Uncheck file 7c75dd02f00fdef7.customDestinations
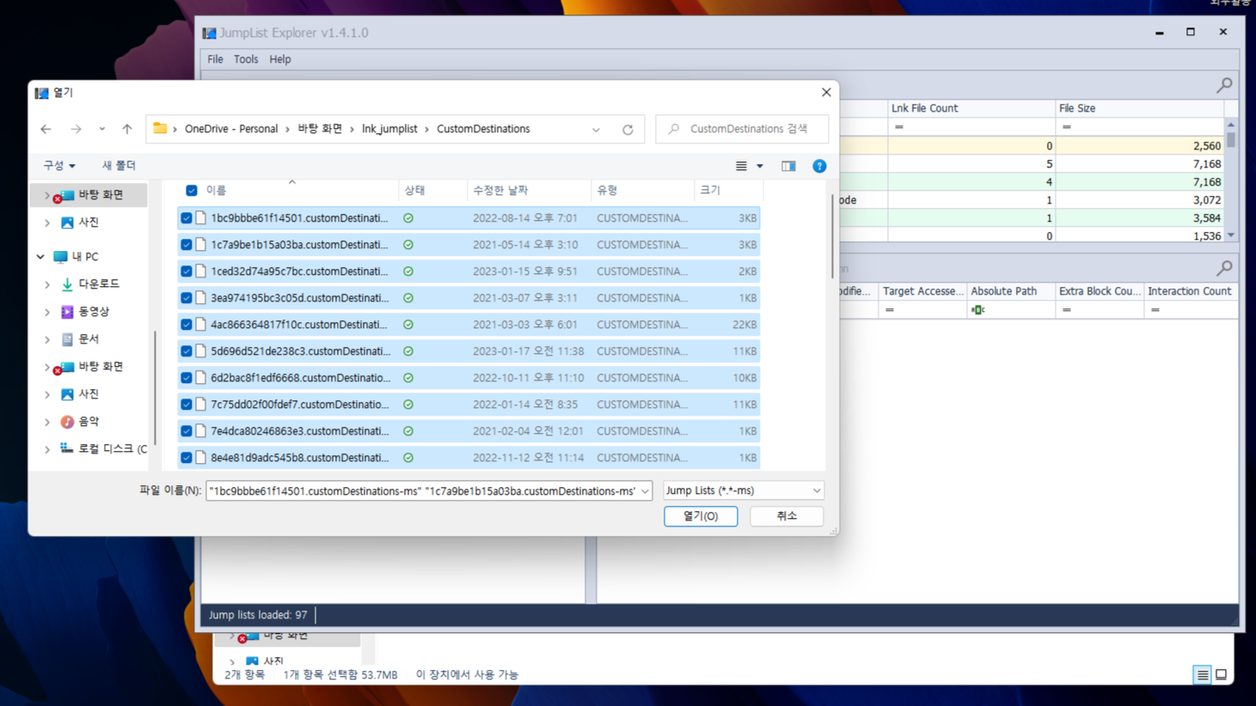The width and height of the screenshot is (1256, 706). pyautogui.click(x=187, y=405)
